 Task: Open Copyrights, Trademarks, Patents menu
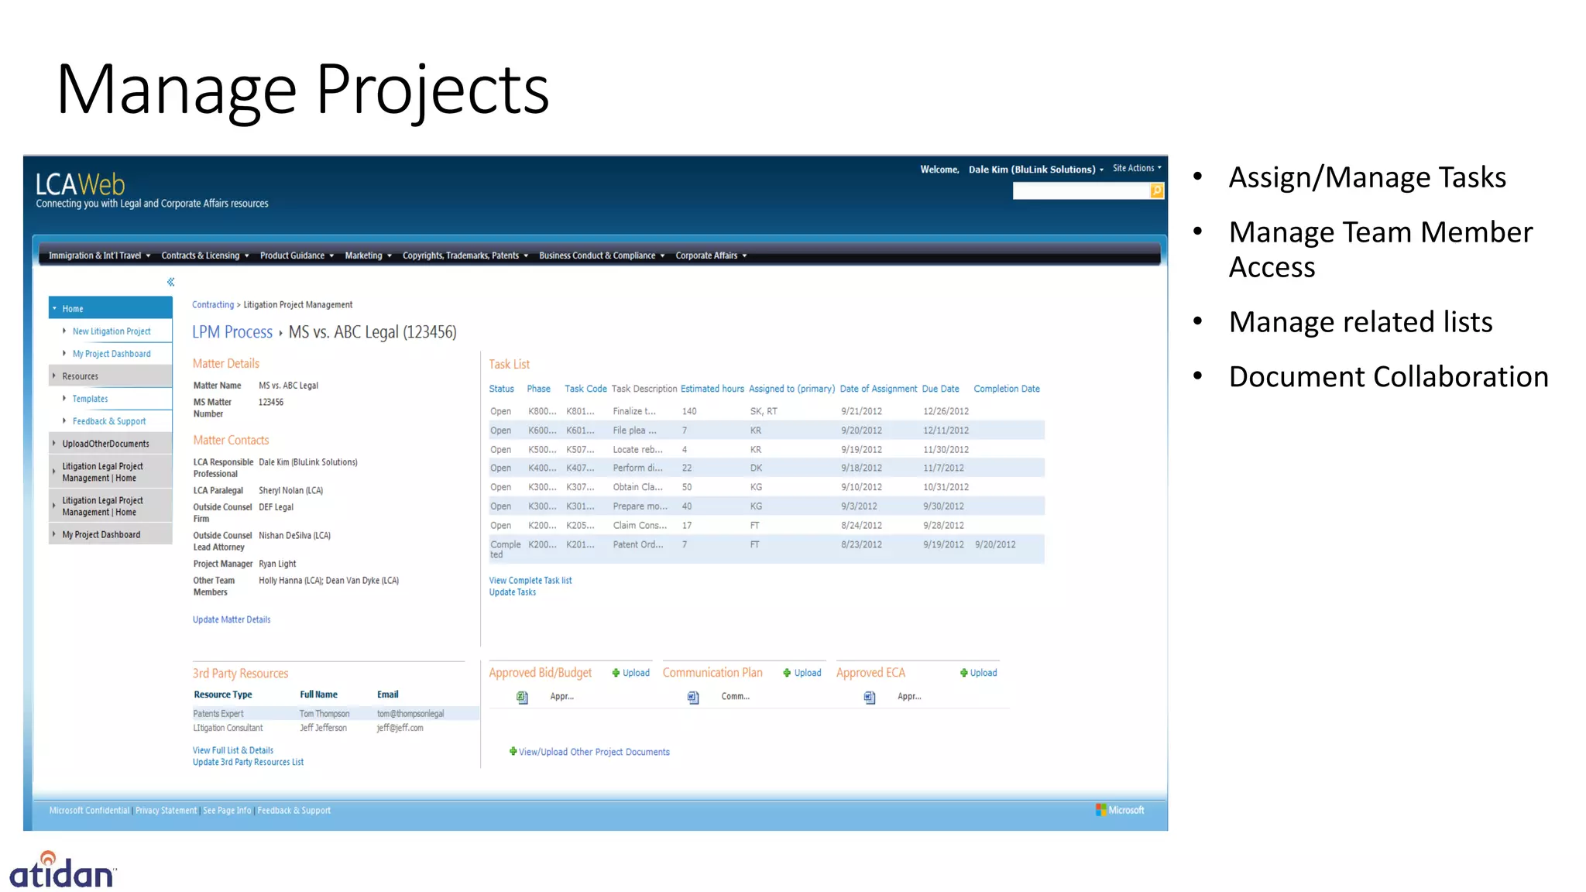[465, 256]
